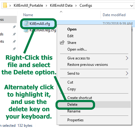The height and width of the screenshot is (135, 135).
Task: Sort by Date modified column header
Action: pos(114,15)
